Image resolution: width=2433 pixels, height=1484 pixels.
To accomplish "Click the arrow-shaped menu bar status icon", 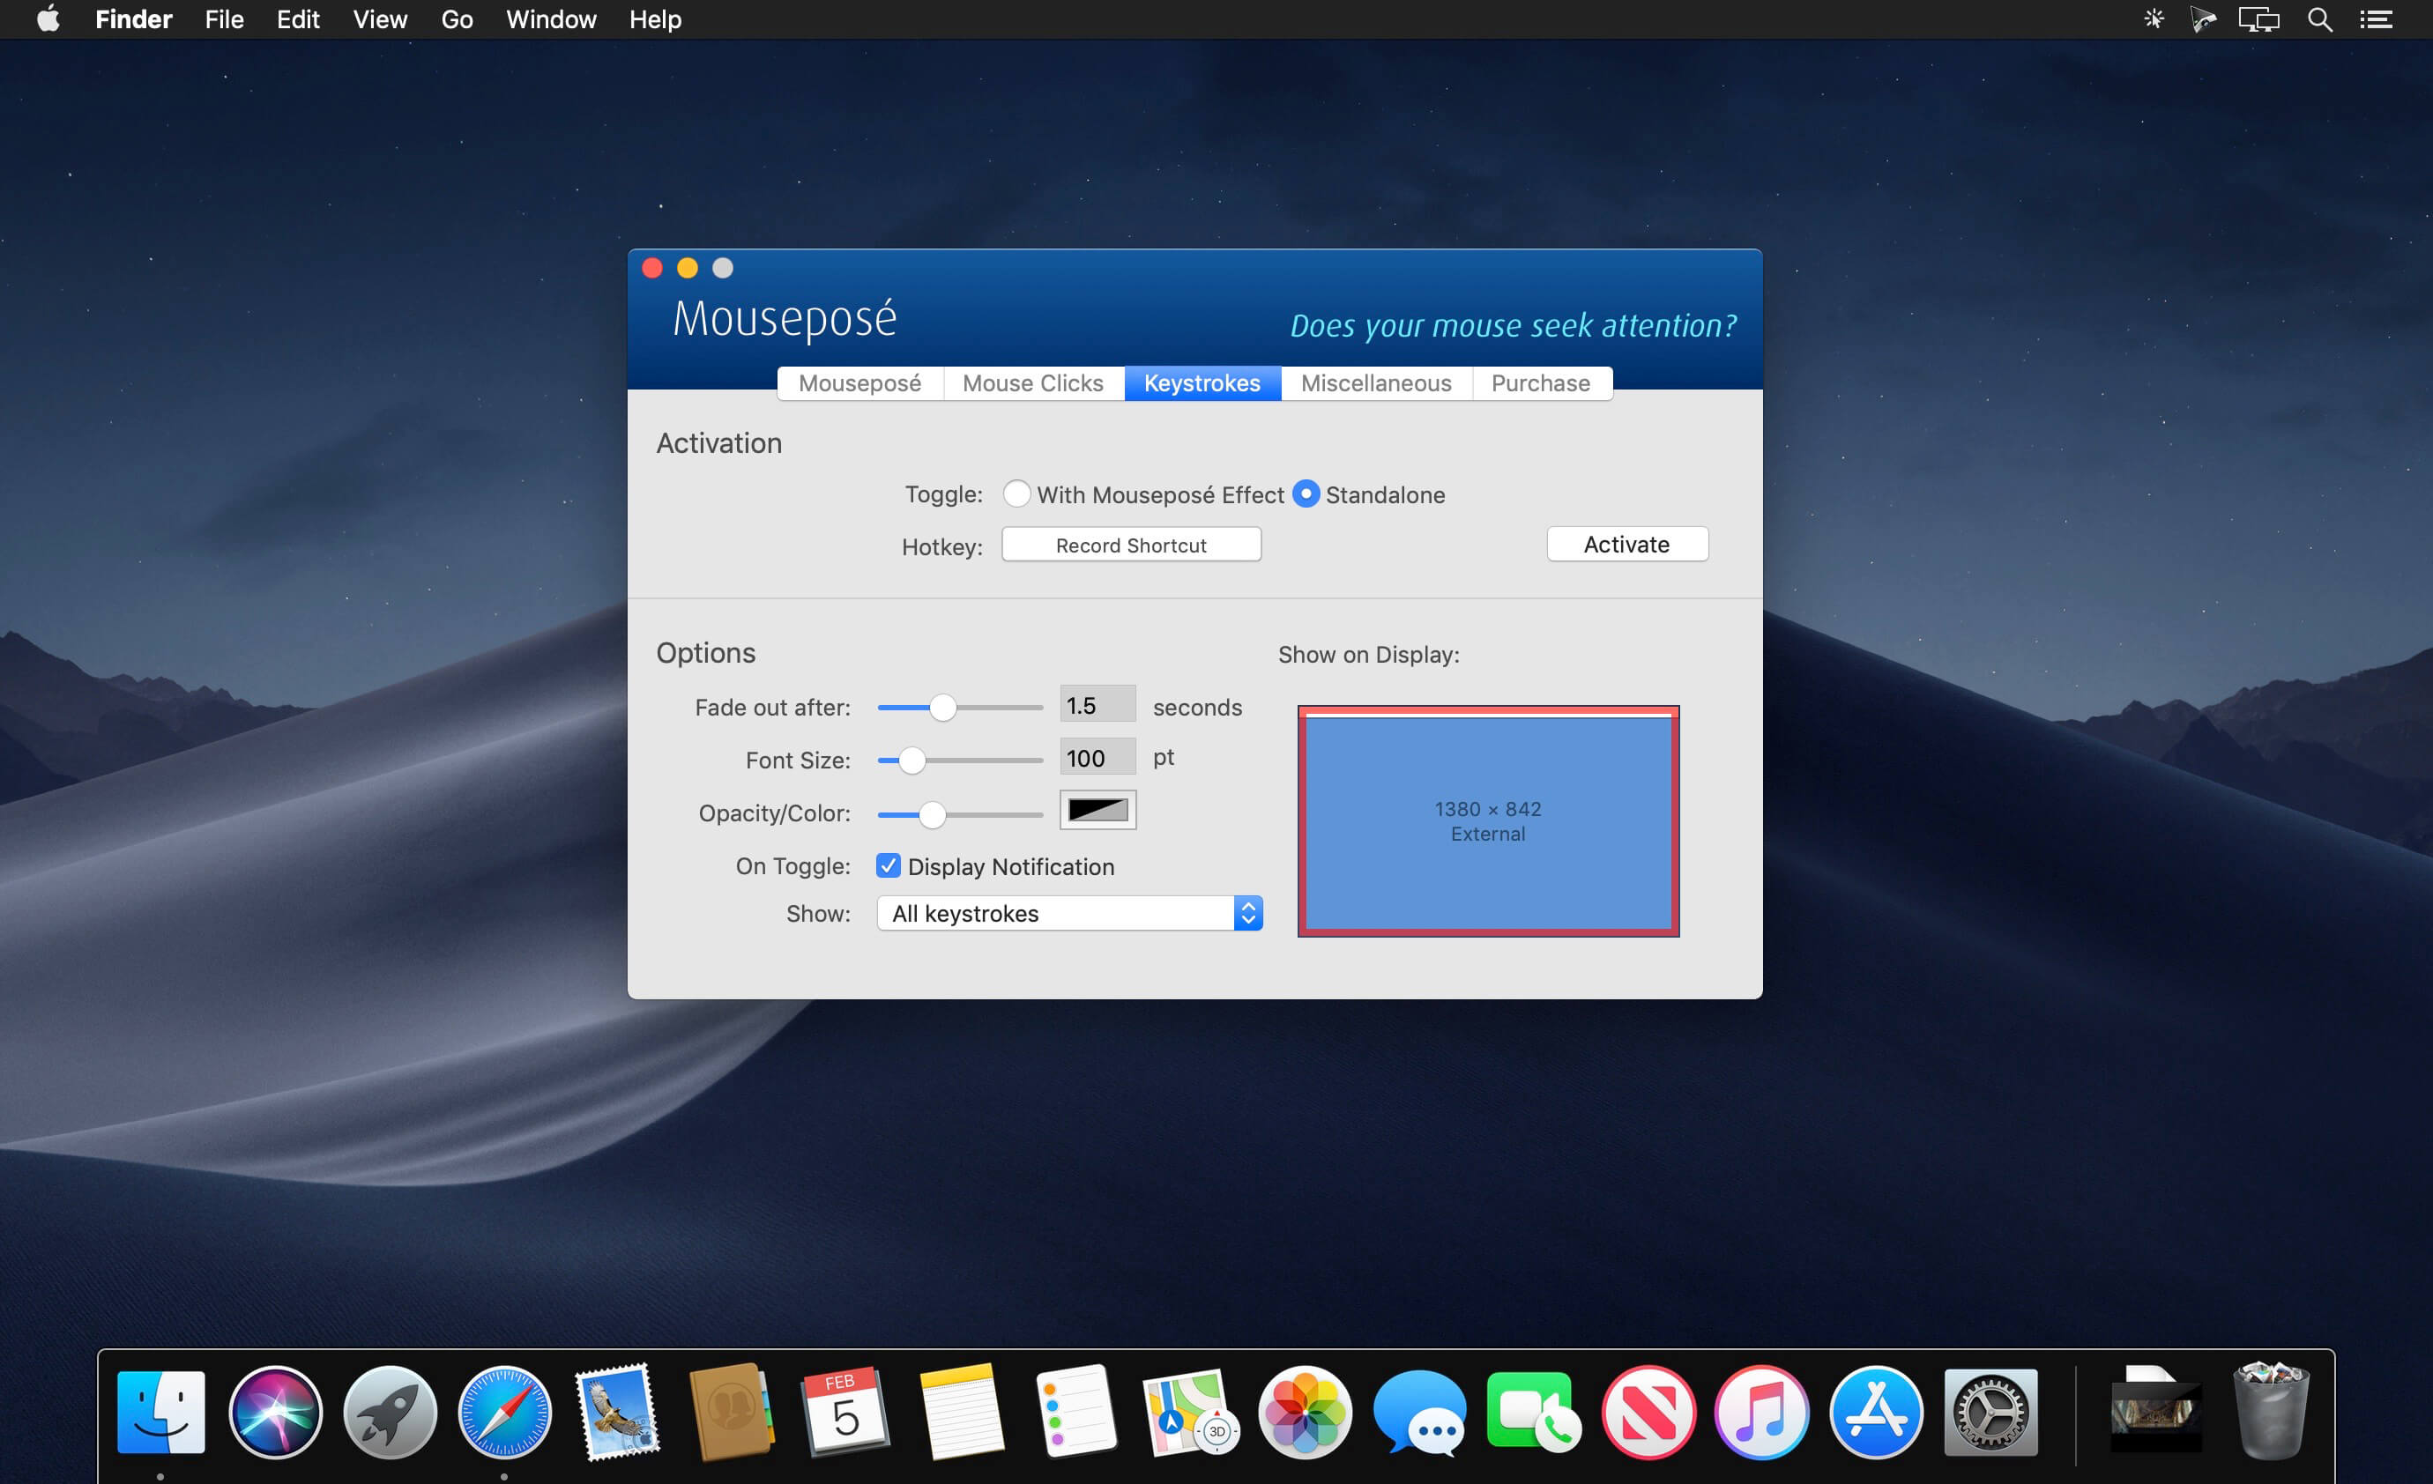I will pyautogui.click(x=2203, y=19).
